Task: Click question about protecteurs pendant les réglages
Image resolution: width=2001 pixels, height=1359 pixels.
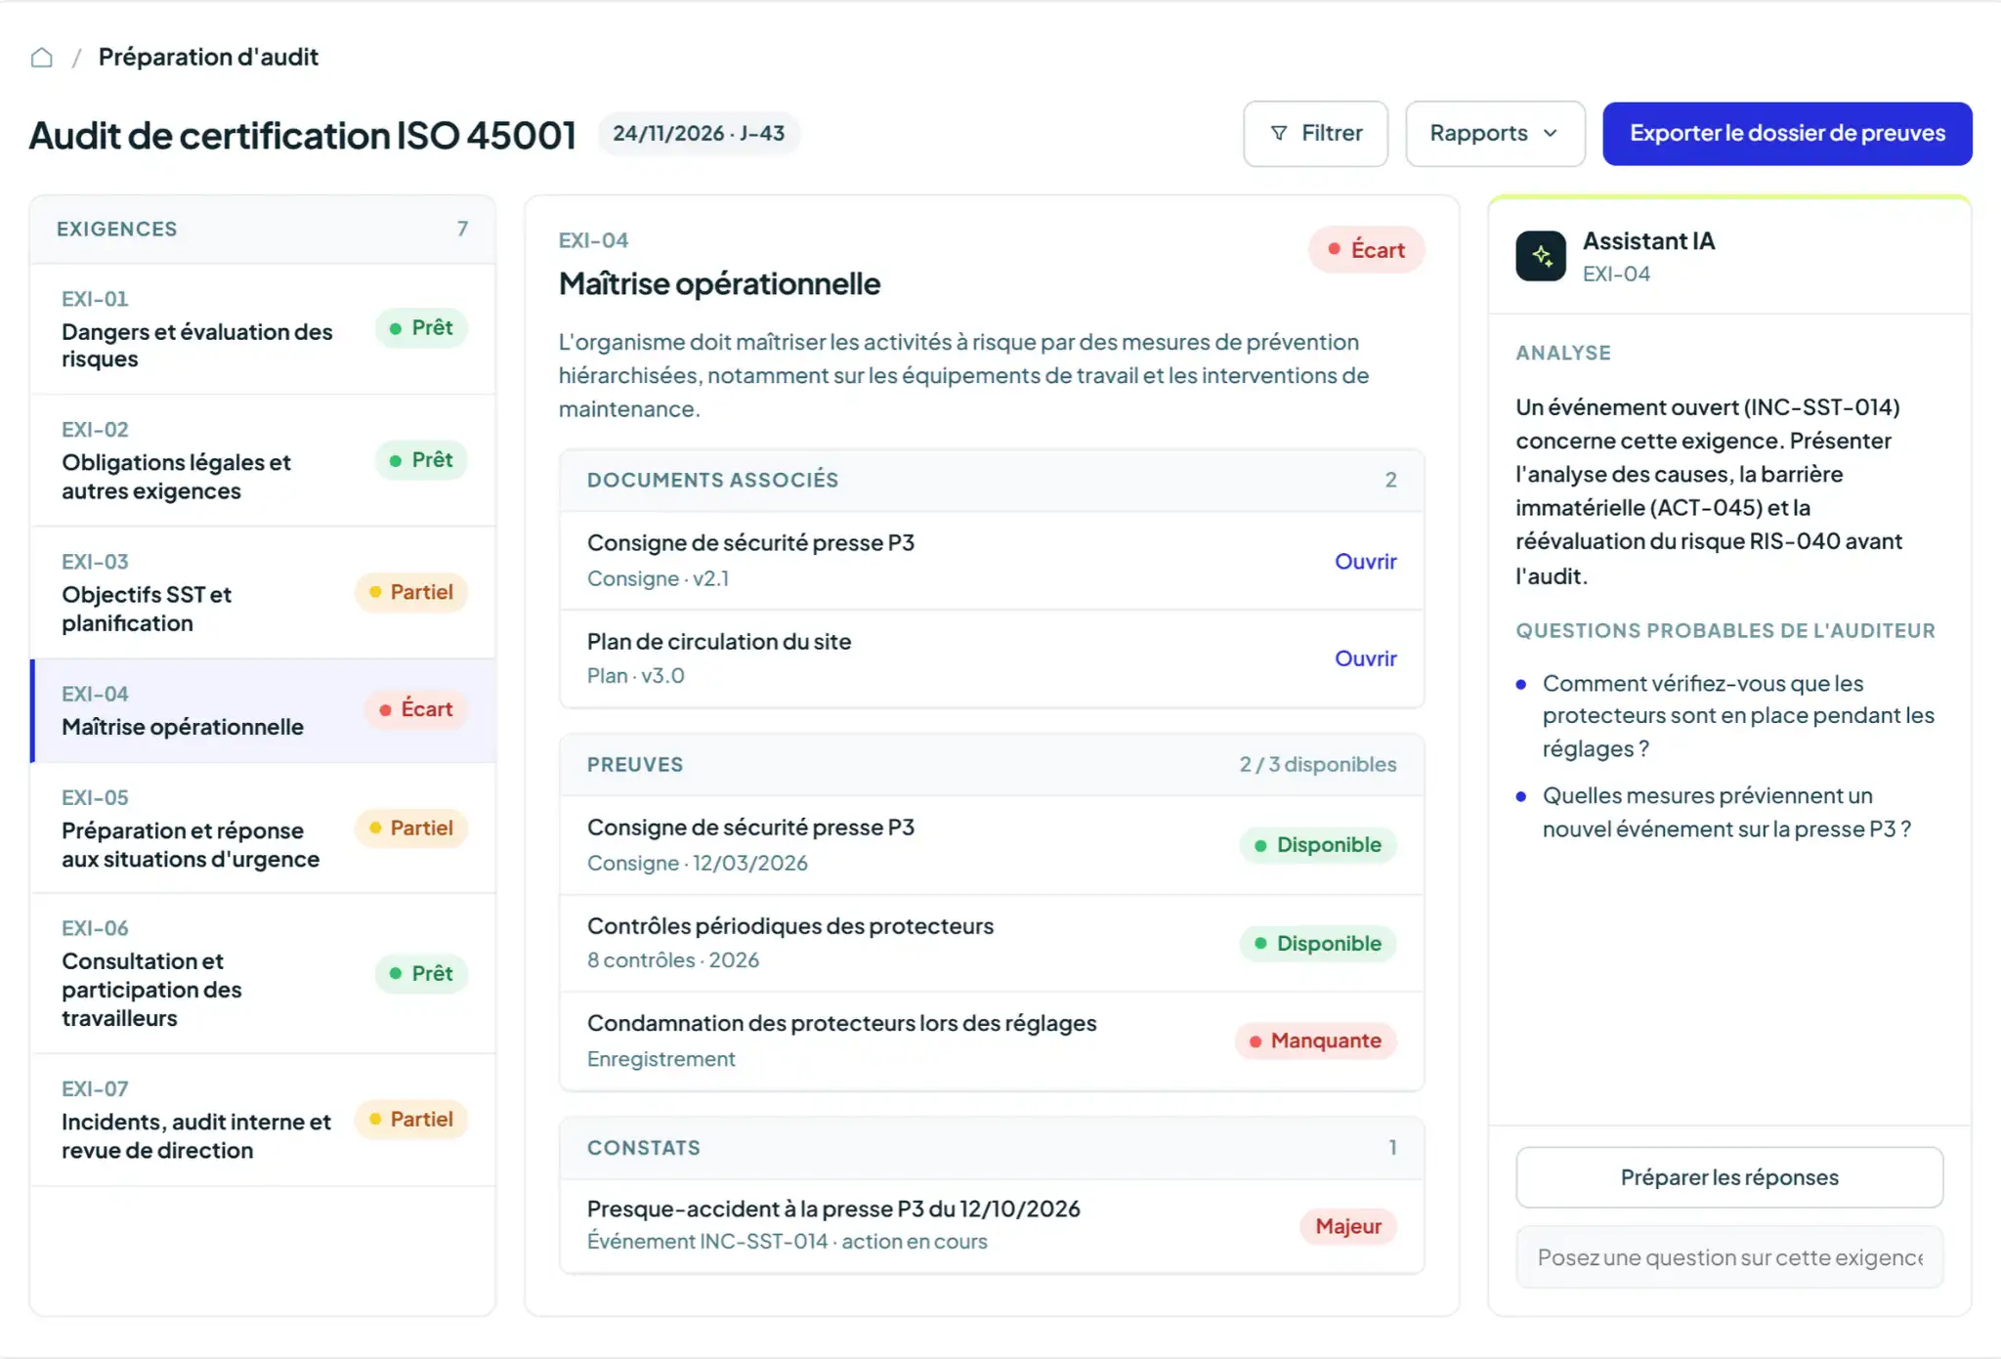Action: coord(1738,716)
